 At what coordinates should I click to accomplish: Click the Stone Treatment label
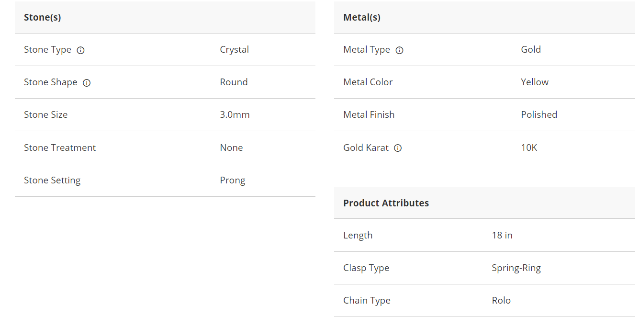coord(60,148)
